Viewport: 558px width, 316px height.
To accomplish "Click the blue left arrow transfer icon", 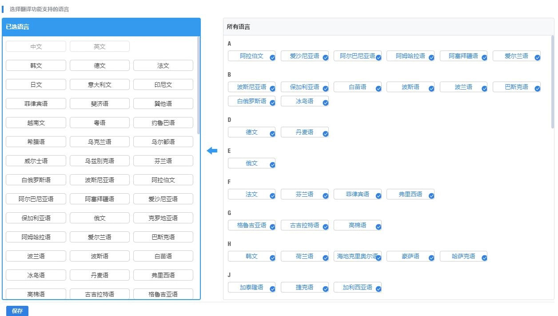I will pyautogui.click(x=212, y=151).
